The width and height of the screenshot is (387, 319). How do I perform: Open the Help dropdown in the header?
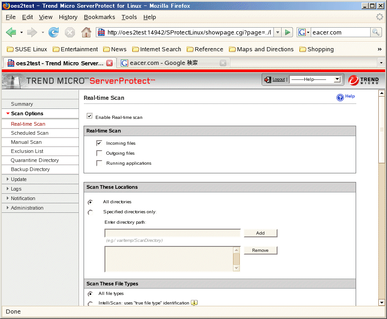[315, 79]
